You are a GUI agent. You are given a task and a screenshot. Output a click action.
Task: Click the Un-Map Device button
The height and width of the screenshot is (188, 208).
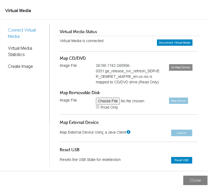pos(181,67)
